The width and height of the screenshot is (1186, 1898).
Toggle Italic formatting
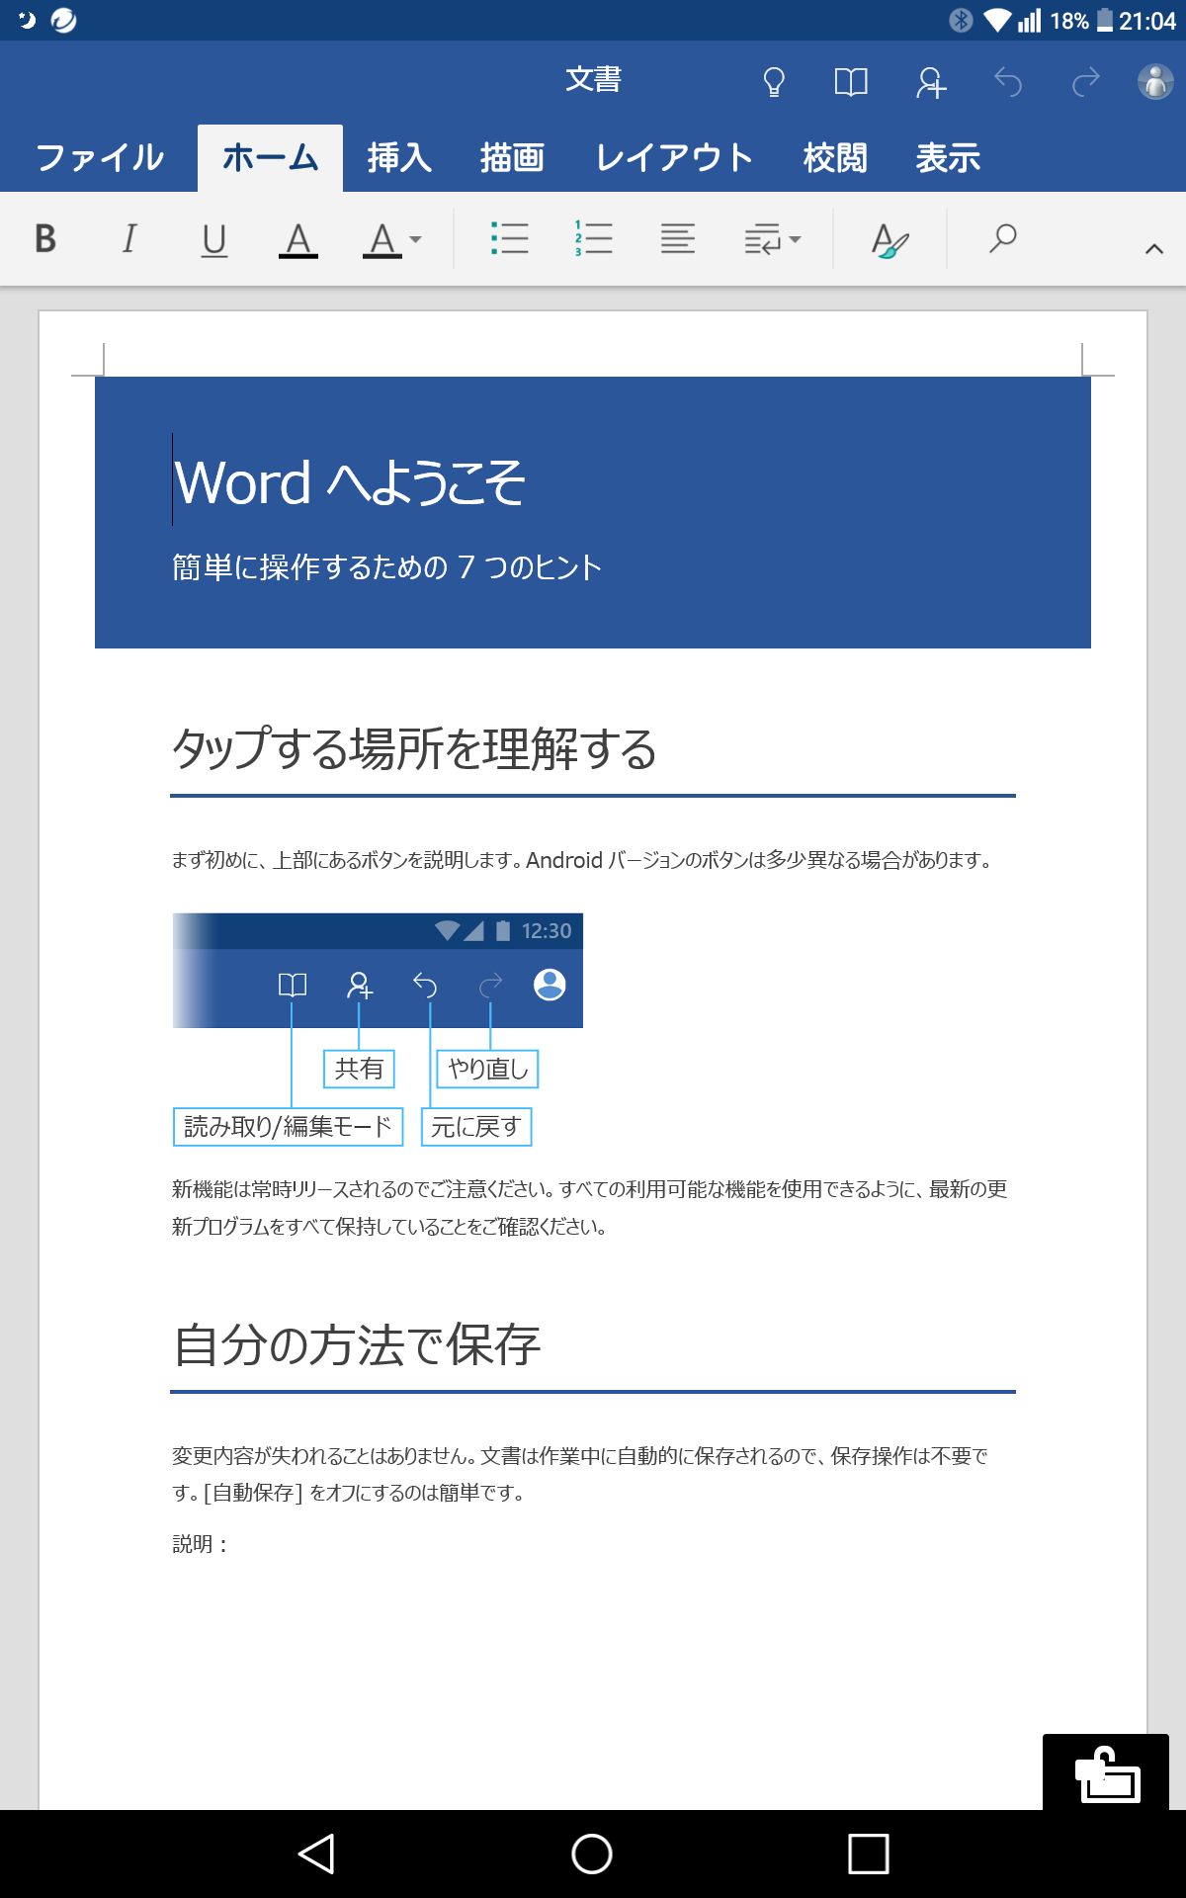pyautogui.click(x=129, y=238)
